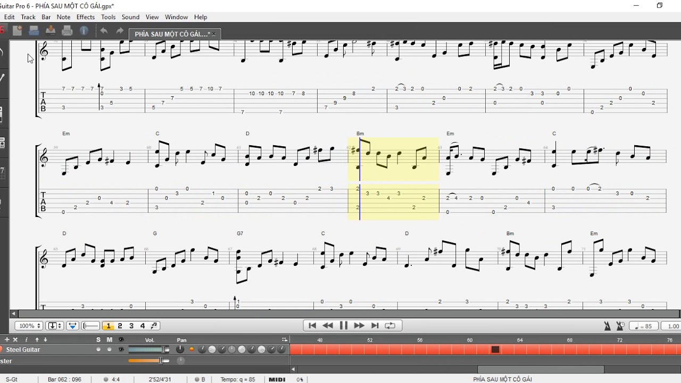Jump to the first bar
The width and height of the screenshot is (681, 383).
(312, 326)
